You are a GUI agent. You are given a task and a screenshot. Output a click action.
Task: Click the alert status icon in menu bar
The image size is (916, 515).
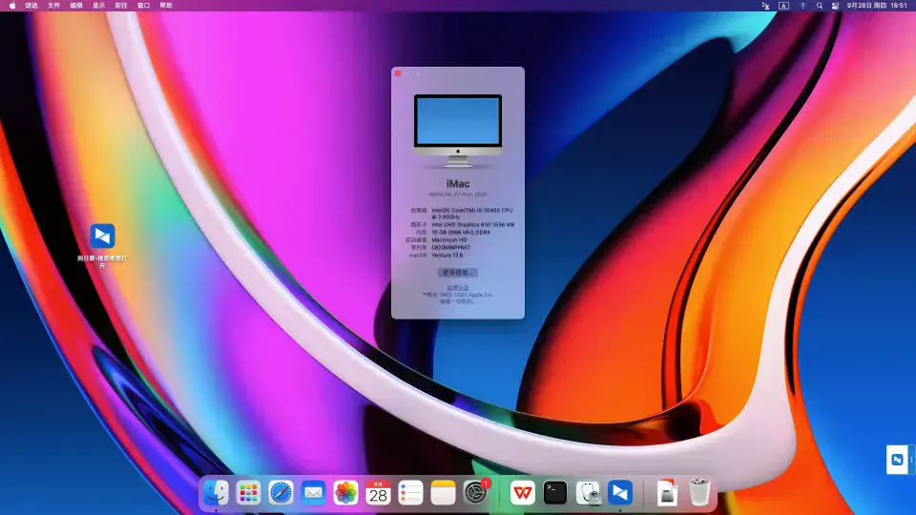coord(802,6)
